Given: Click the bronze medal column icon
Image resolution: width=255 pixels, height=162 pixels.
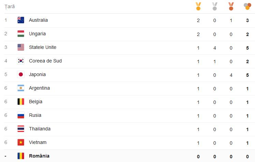Looking at the screenshot, I should (x=231, y=6).
